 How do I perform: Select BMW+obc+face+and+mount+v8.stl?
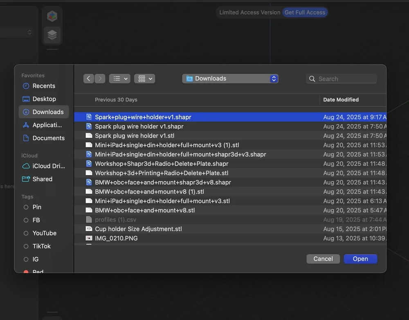click(230, 210)
